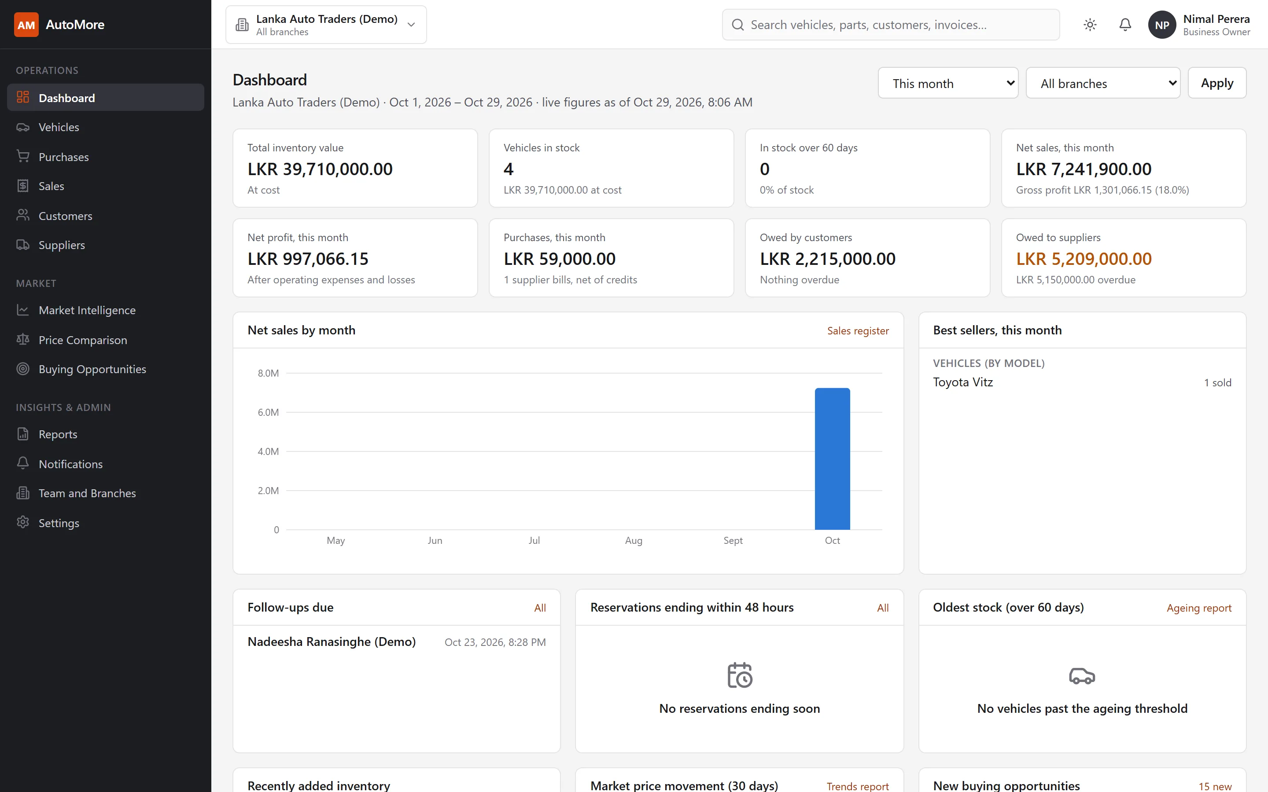Open the Suppliers menu item
Viewport: 1268px width, 792px height.
105,245
